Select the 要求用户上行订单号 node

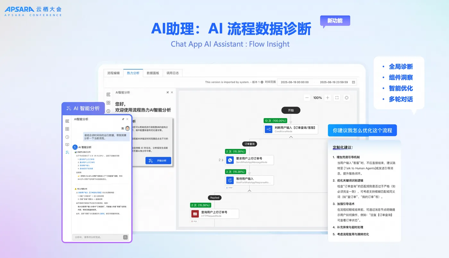coord(250,160)
